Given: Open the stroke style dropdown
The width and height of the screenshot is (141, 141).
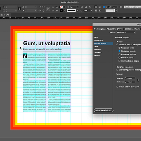Looking at the screenshot, I should [x=78, y=11].
